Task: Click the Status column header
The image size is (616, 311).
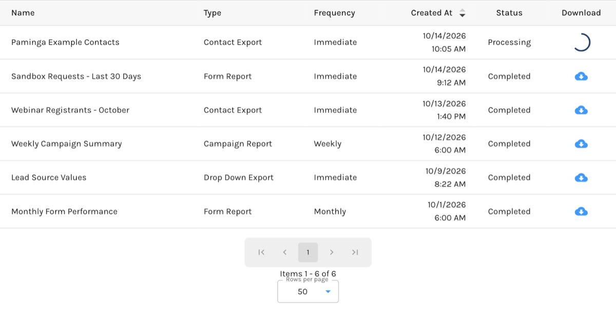Action: pyautogui.click(x=509, y=13)
